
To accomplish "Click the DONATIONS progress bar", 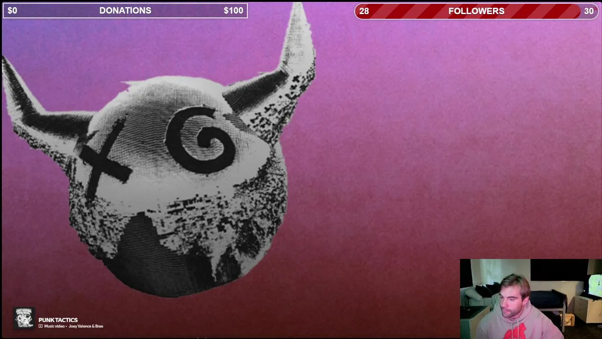I will click(125, 10).
